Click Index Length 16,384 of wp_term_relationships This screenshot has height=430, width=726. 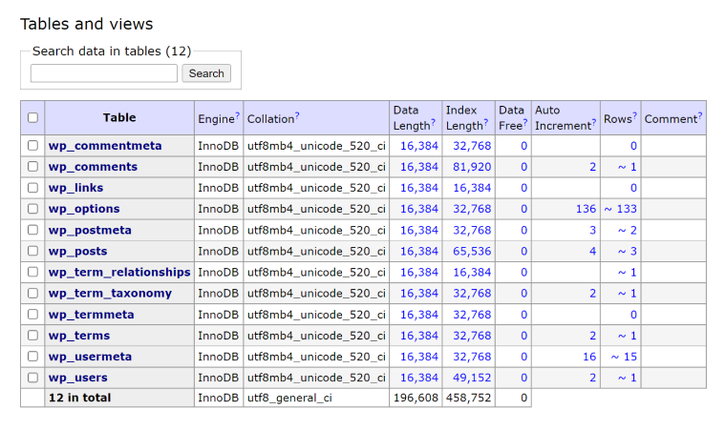[x=472, y=273]
